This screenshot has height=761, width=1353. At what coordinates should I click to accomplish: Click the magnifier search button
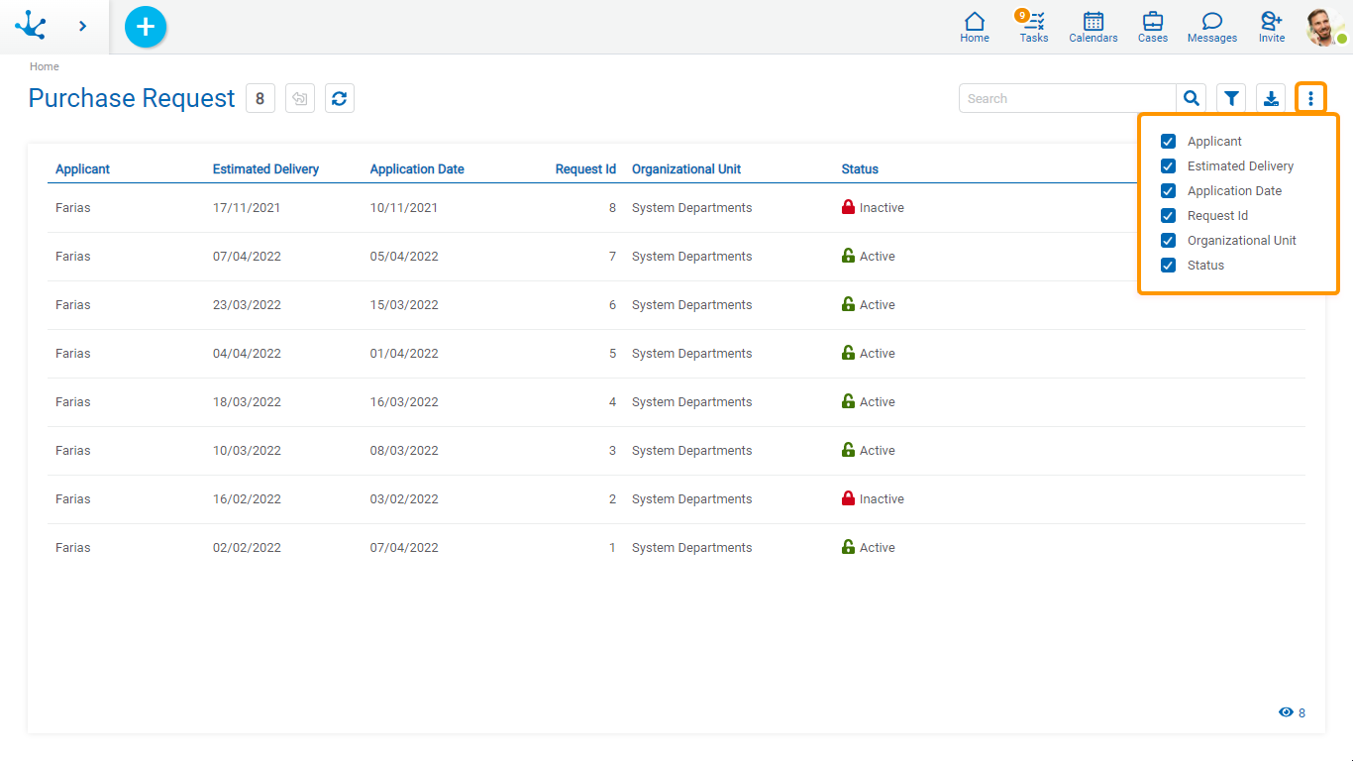(x=1192, y=98)
